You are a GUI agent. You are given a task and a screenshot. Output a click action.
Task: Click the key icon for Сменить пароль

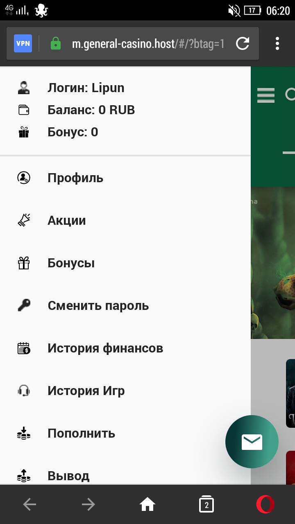point(24,305)
